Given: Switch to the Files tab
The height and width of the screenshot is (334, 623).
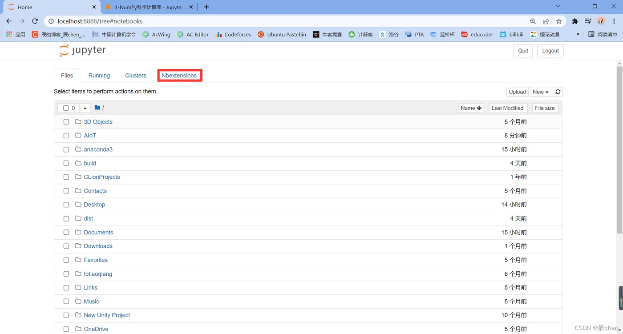Looking at the screenshot, I should (67, 75).
